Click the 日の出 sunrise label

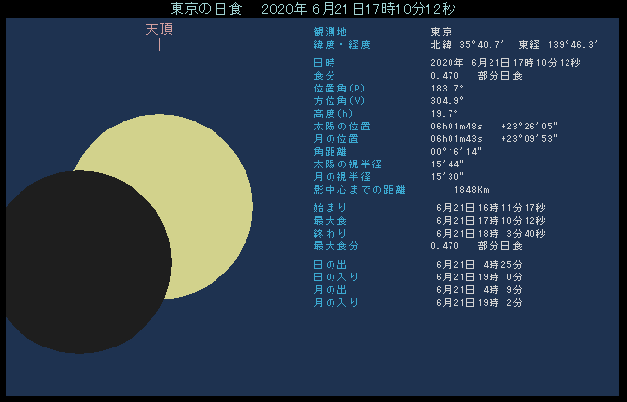coord(322,265)
